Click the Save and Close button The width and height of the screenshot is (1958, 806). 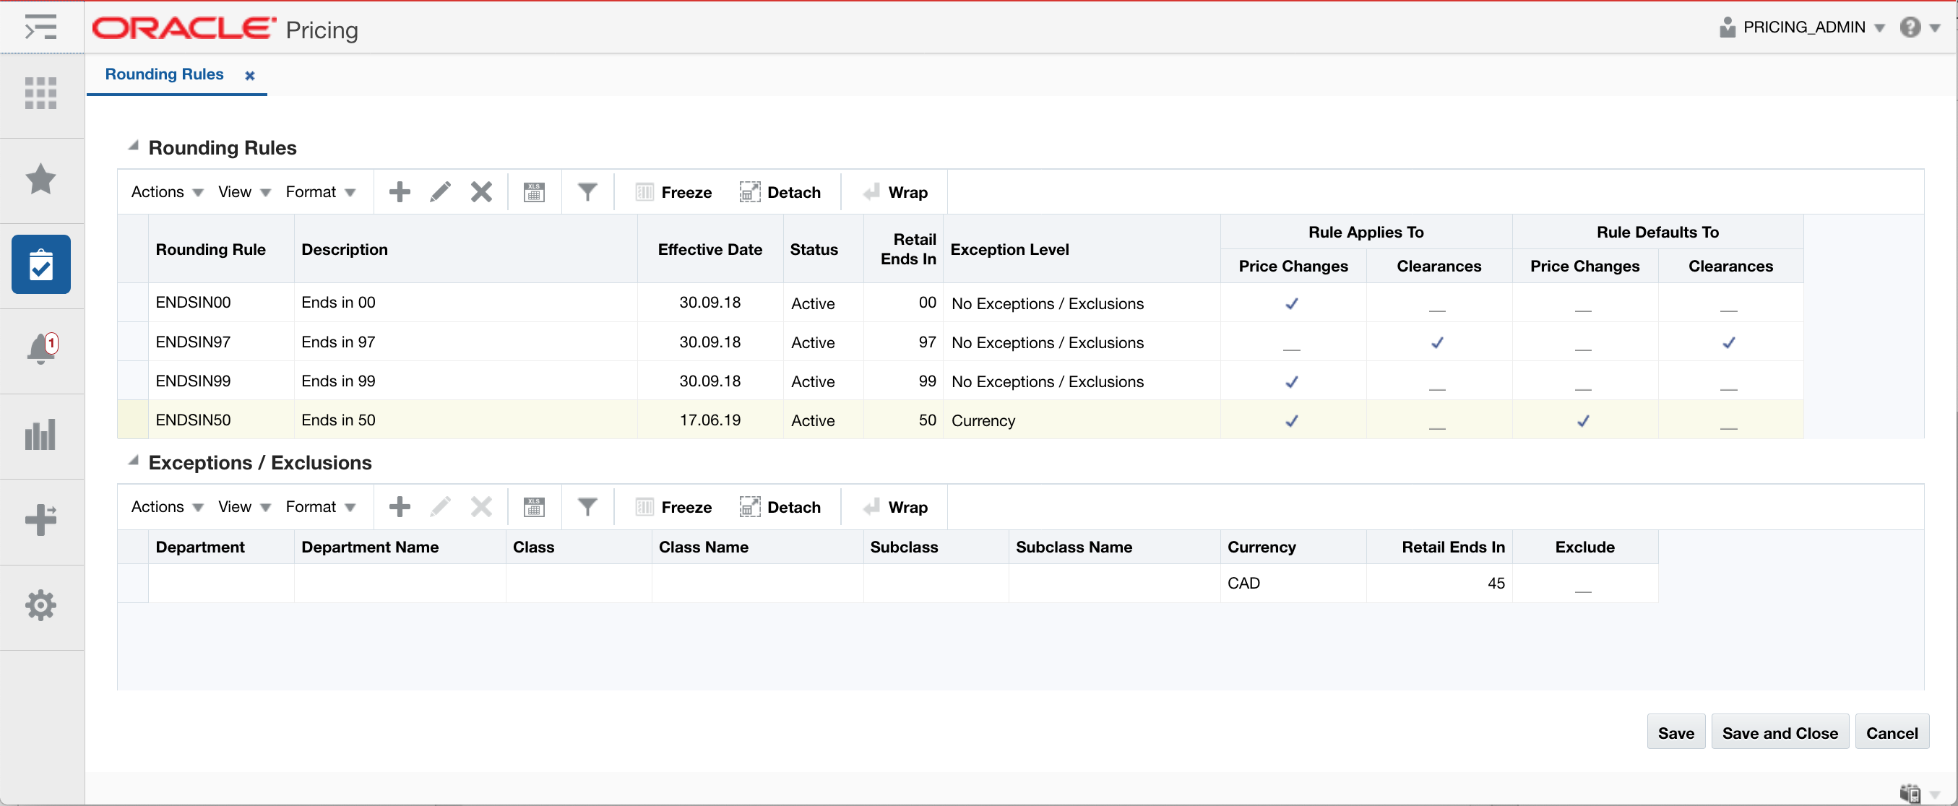[x=1779, y=733]
